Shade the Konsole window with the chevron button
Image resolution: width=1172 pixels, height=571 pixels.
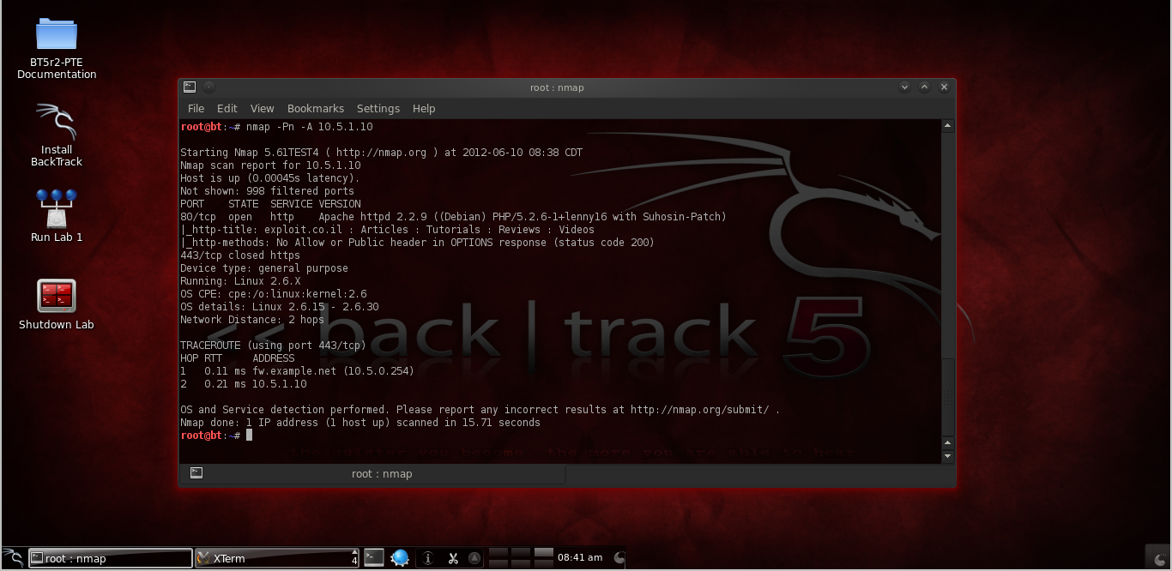coord(904,87)
